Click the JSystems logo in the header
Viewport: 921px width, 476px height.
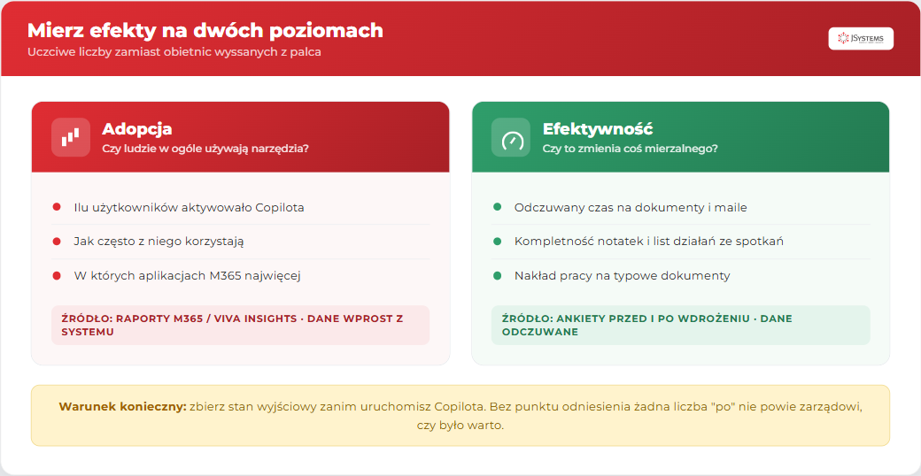coord(861,38)
